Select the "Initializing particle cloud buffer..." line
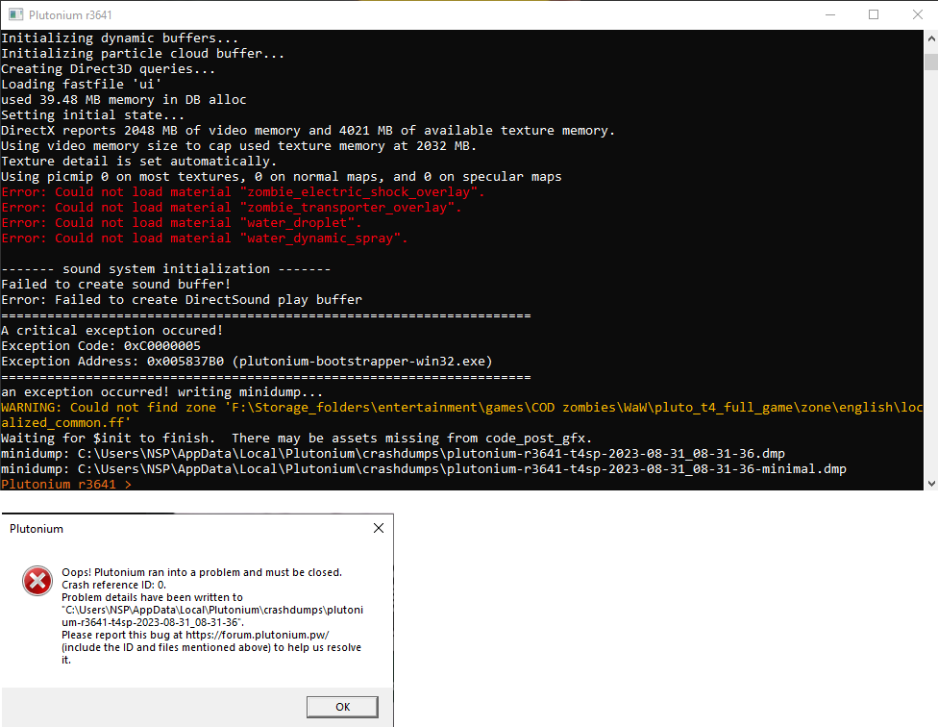The image size is (938, 727). tap(142, 54)
